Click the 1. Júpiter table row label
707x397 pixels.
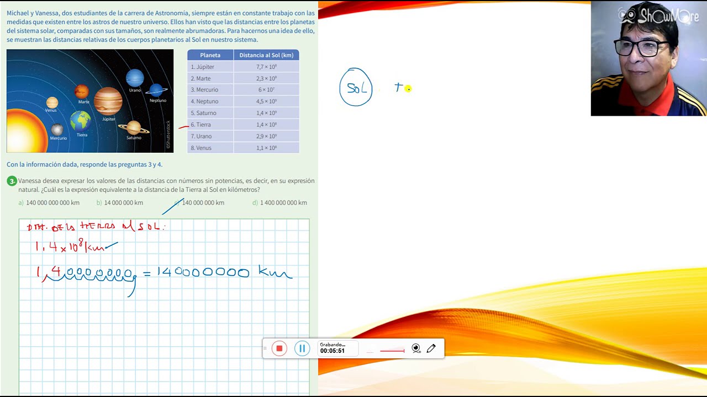click(x=203, y=67)
